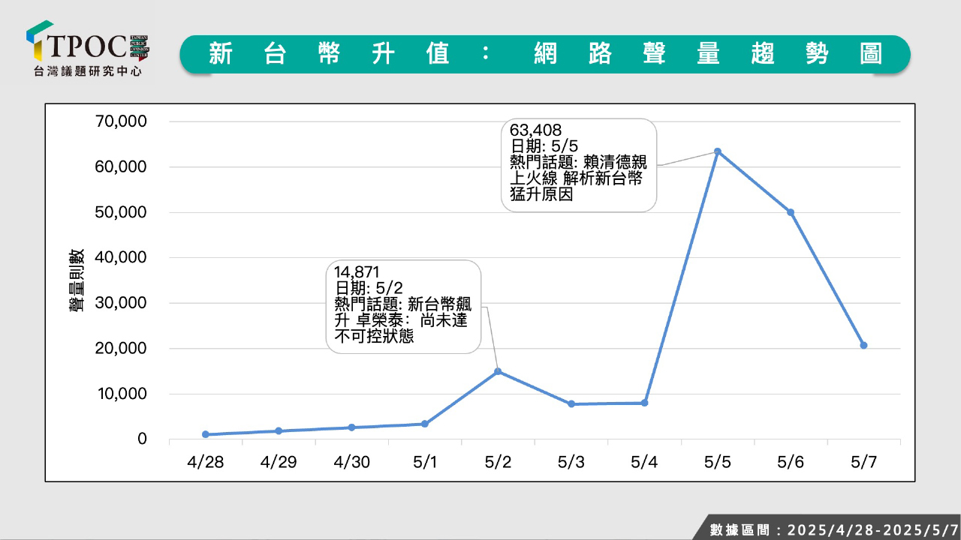Select the 5/2 data point on the line
This screenshot has height=540, width=961.
click(x=498, y=371)
